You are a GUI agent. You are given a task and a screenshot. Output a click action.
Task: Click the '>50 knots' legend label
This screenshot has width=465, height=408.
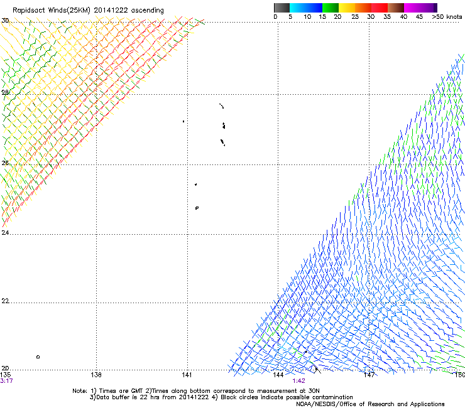coord(447,16)
